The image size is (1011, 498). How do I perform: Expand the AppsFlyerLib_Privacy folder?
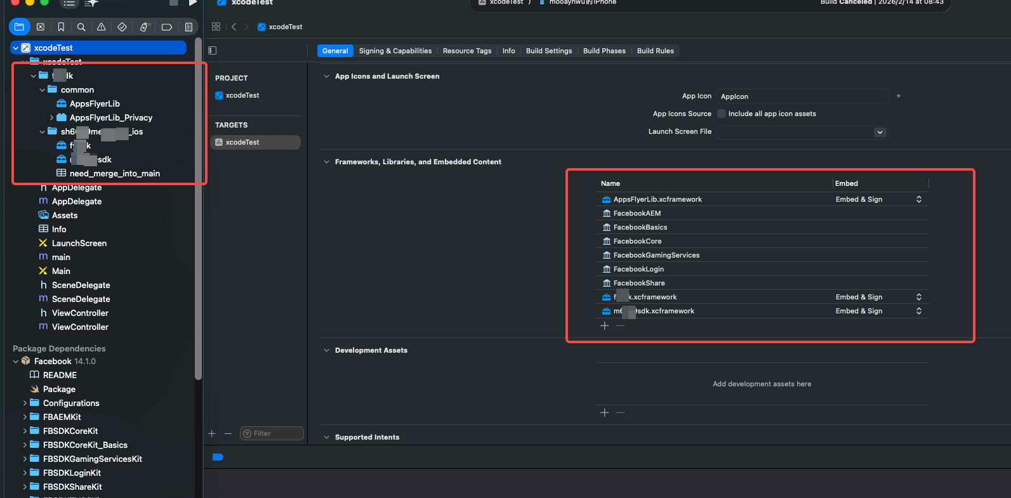(x=51, y=118)
